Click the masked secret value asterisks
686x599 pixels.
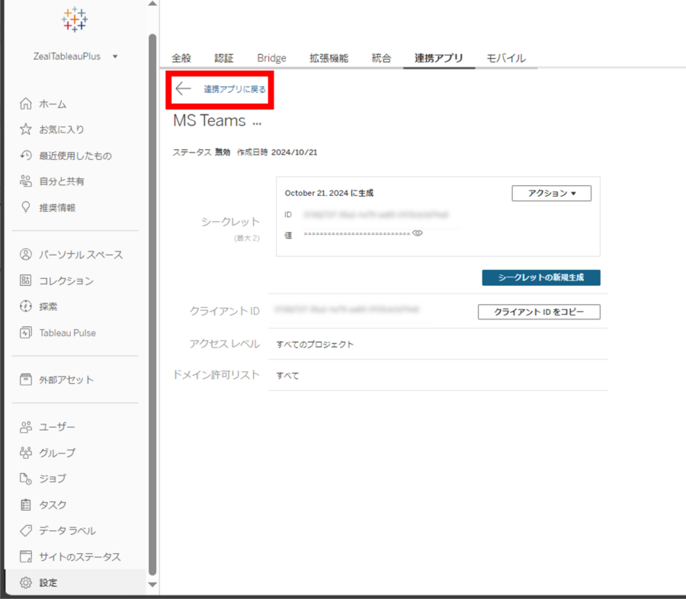357,234
